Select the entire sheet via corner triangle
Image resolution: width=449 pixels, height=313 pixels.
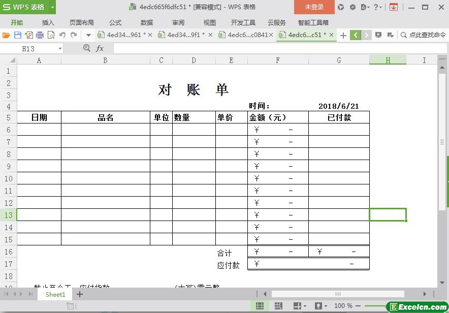pyautogui.click(x=13, y=60)
